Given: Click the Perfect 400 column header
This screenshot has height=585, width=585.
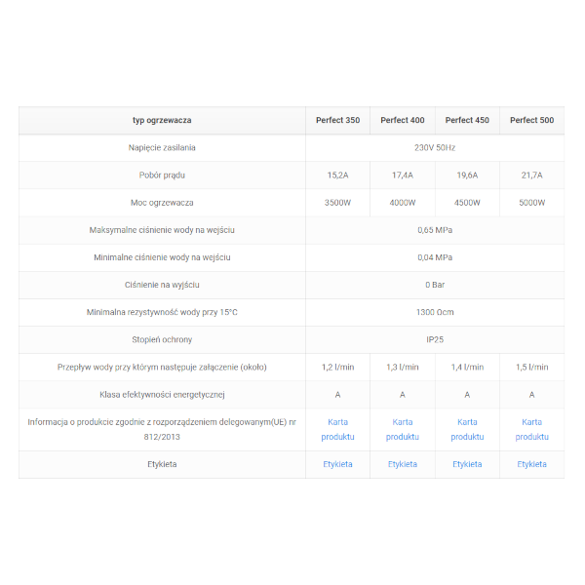Looking at the screenshot, I should 402,121.
